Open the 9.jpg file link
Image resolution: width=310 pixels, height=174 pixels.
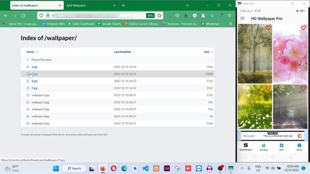click(34, 88)
